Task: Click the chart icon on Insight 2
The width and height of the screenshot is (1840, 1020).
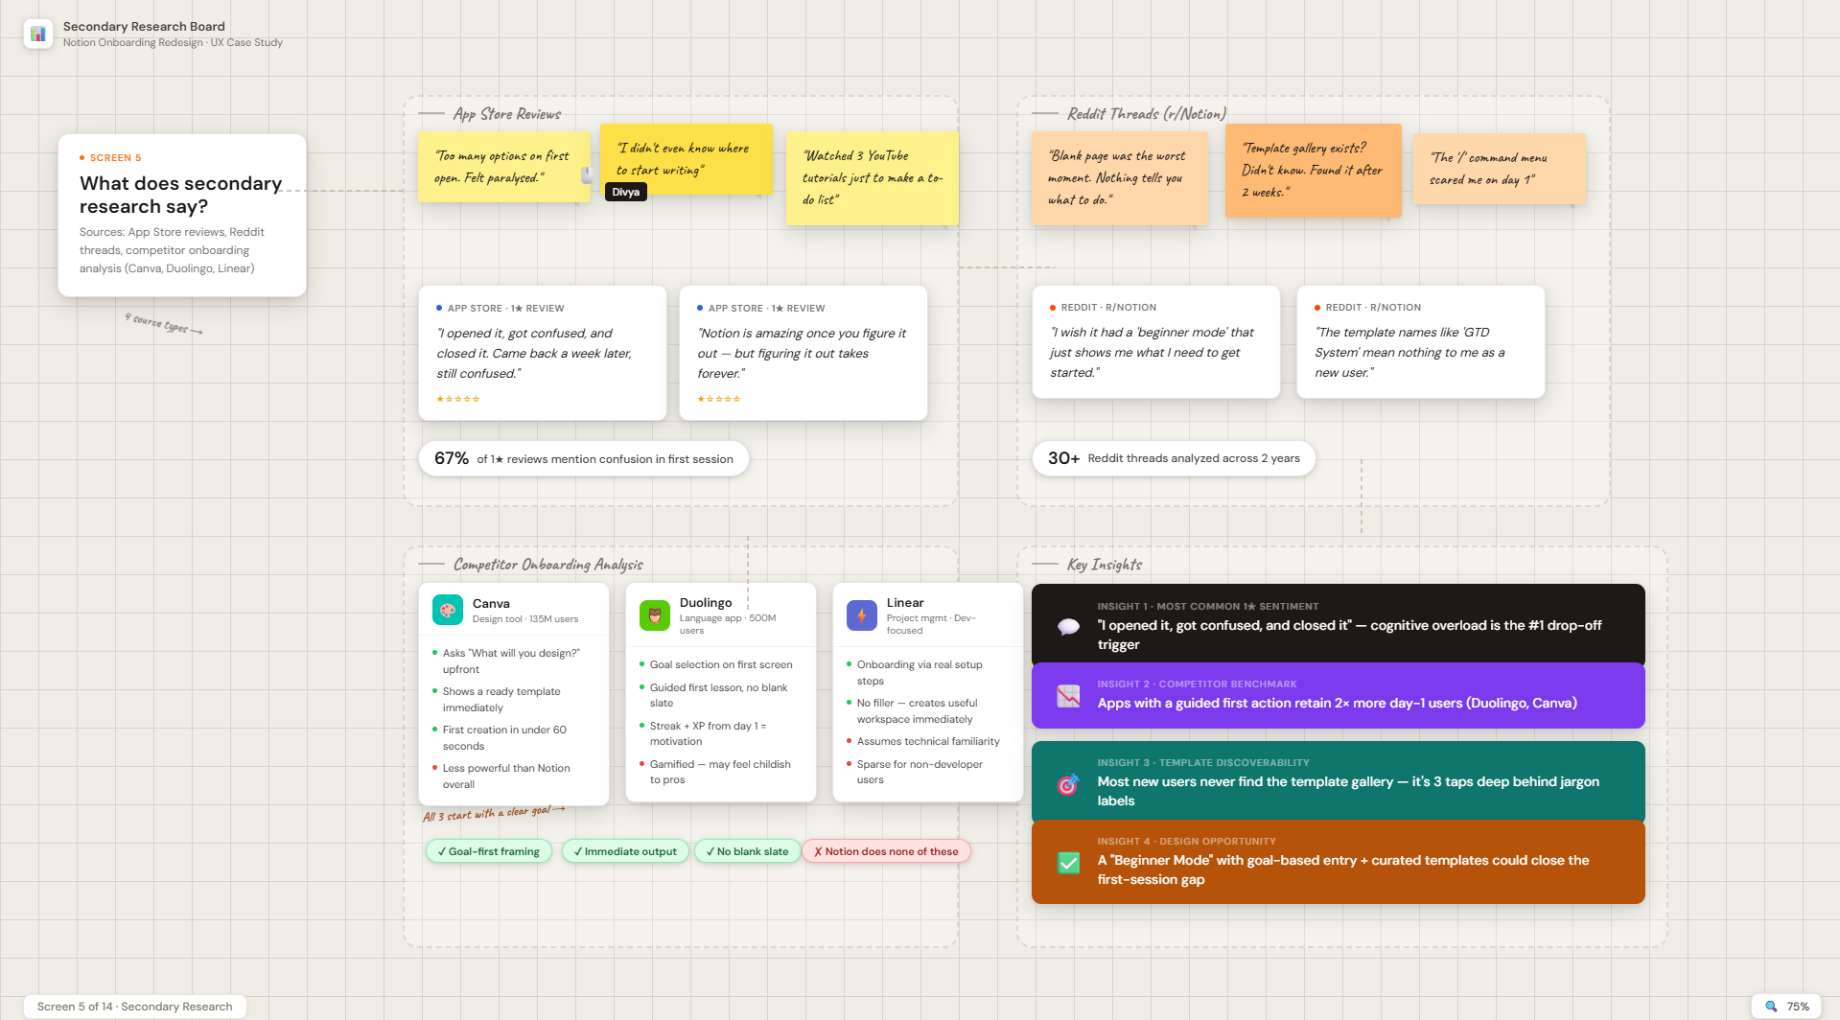Action: click(1068, 696)
